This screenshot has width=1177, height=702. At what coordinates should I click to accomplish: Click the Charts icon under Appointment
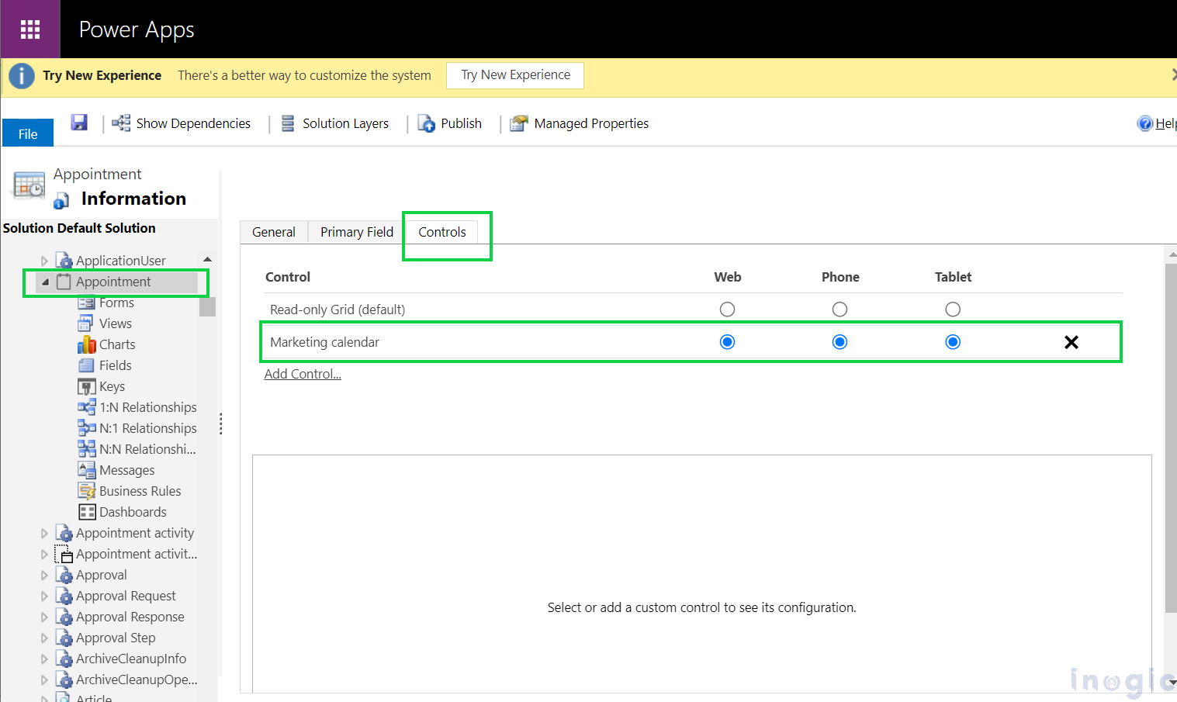click(86, 344)
